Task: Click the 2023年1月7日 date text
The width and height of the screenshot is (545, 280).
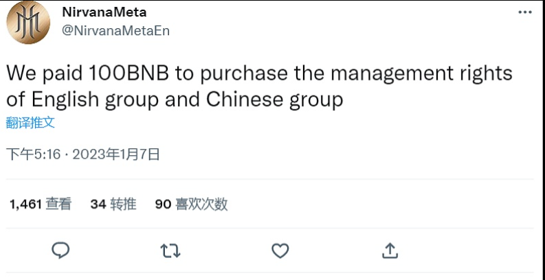Action: coord(116,154)
